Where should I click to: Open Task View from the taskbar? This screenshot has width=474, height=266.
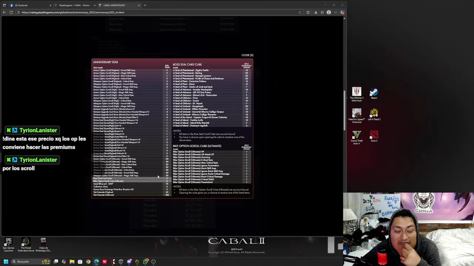coord(56,262)
